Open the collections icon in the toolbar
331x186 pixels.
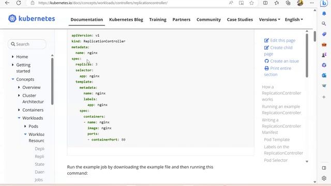click(x=288, y=3)
